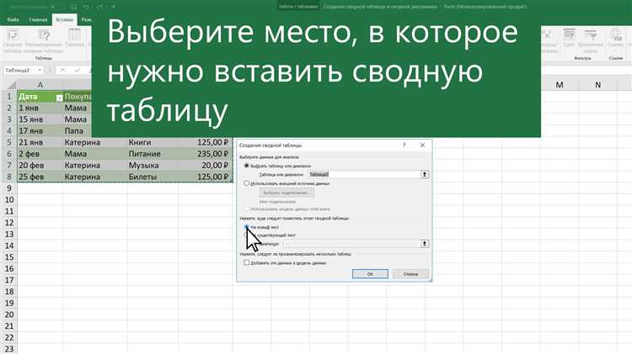Open the Name Box dropdown showing Таблица2
Screen dimensions: 632x354
40,70
